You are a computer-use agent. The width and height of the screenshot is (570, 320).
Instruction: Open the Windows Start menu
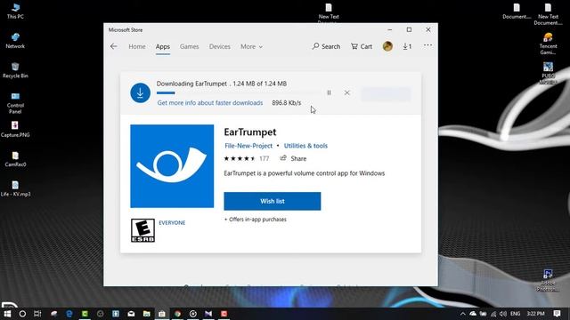(x=7, y=314)
